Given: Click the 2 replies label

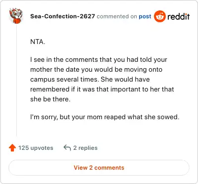Looking at the screenshot, I should click(85, 148).
